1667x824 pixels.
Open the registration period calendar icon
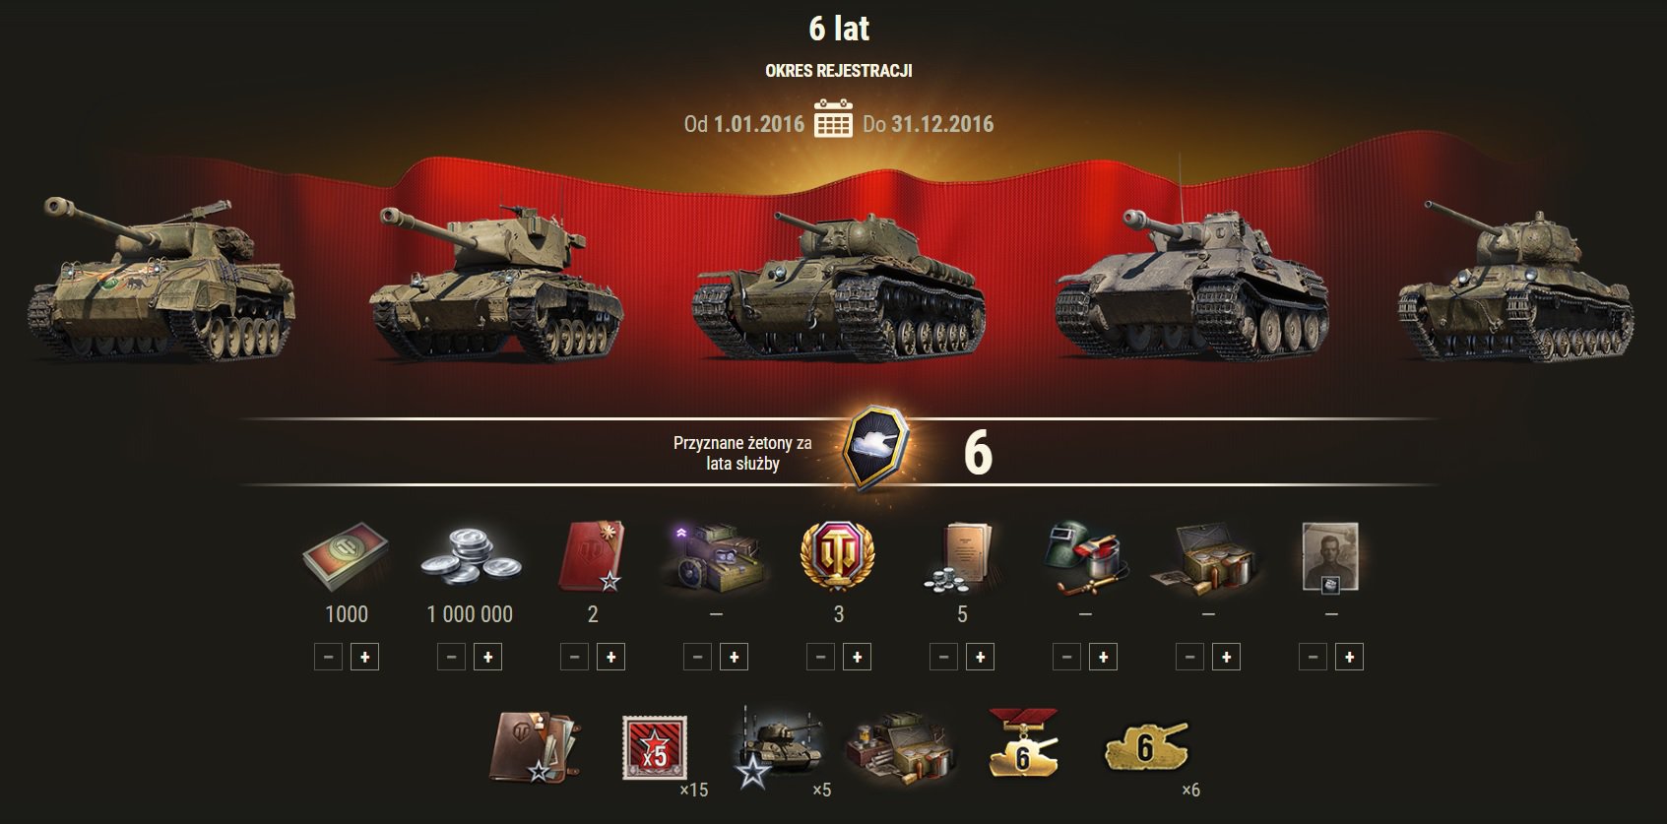click(x=833, y=119)
